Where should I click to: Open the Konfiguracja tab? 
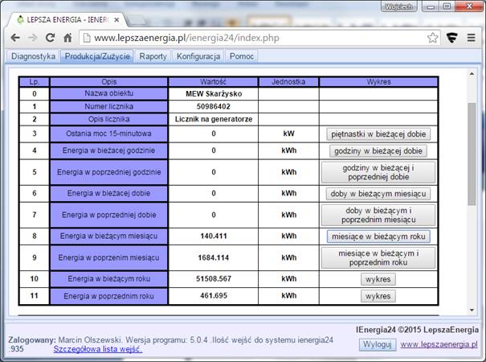(198, 56)
